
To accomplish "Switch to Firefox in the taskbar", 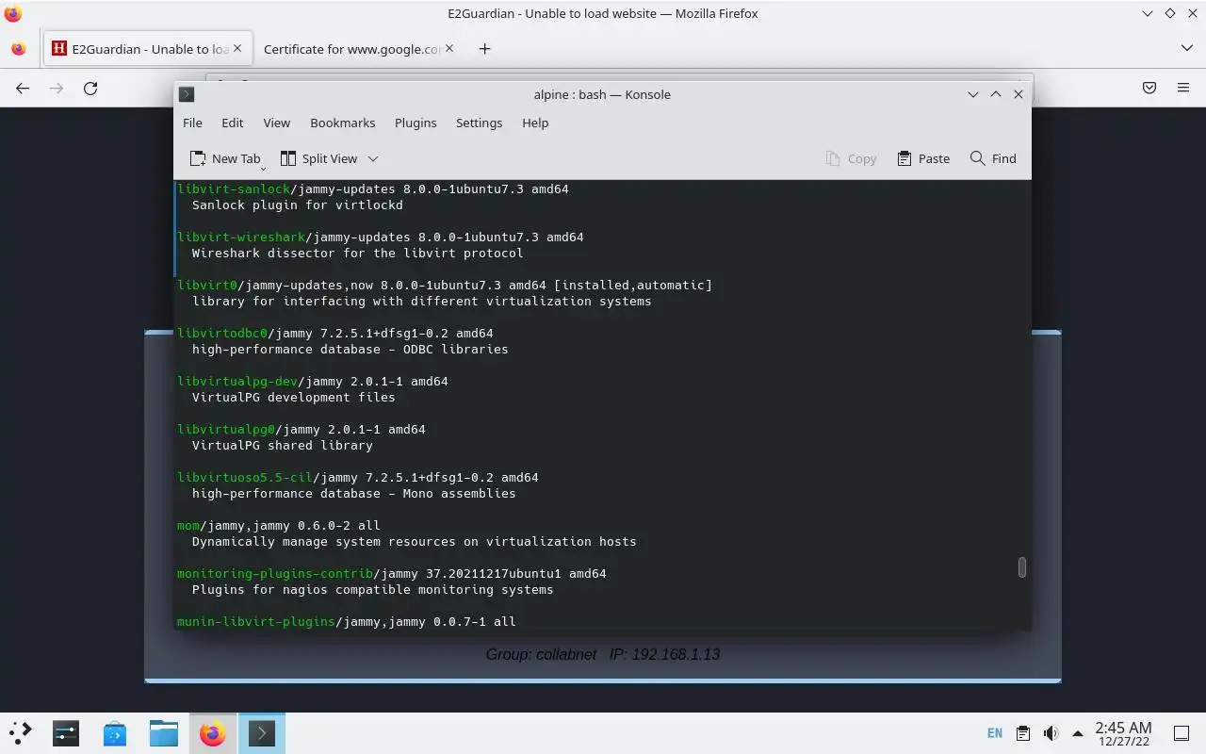I will (x=213, y=732).
